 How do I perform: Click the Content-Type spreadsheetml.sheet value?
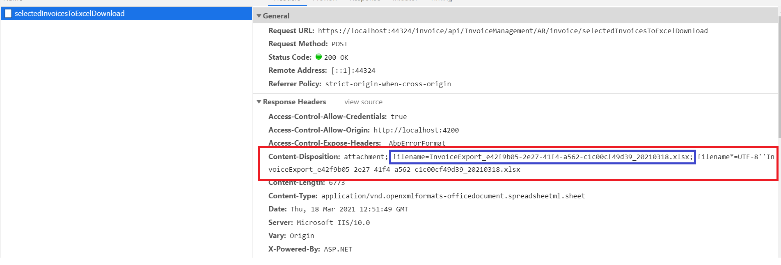pos(453,196)
